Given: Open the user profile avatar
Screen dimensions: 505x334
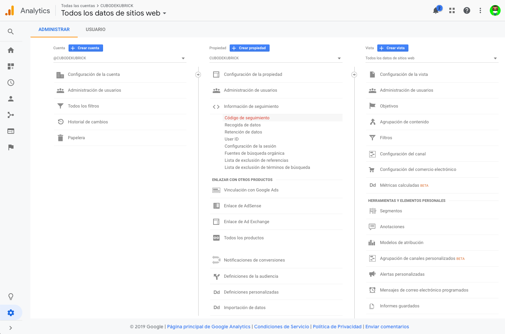Looking at the screenshot, I should click(x=495, y=10).
